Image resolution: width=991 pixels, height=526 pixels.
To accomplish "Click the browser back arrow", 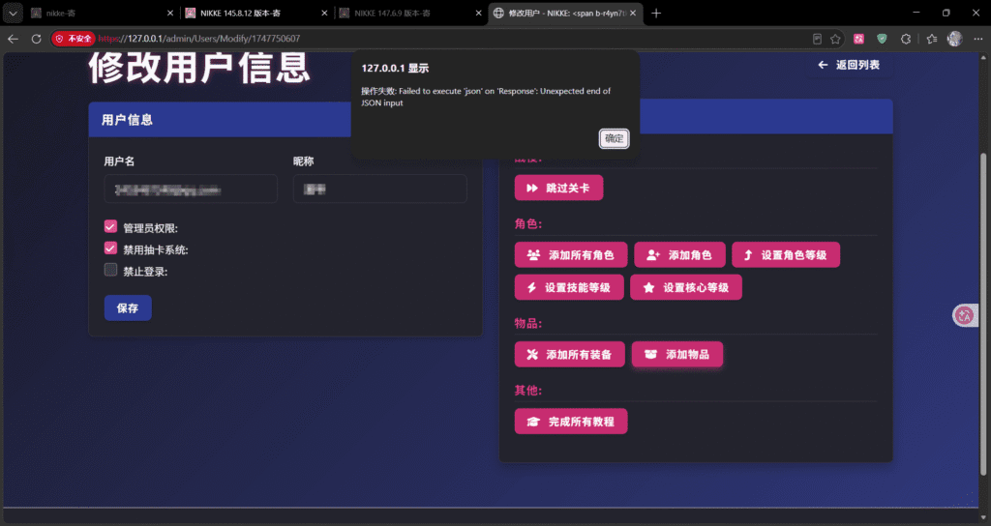I will tap(13, 39).
